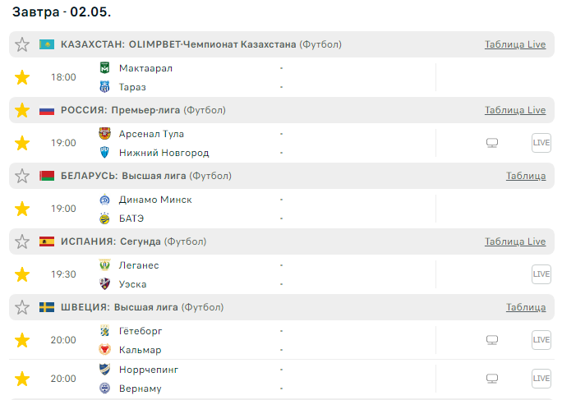Click TV broadcast icon for Norrköping match

click(x=492, y=379)
